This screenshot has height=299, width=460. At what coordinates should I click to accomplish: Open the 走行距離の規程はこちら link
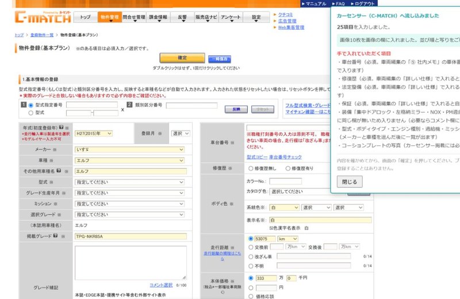[x=222, y=255]
